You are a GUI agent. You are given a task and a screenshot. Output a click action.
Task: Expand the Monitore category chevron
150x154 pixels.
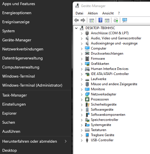pyautogui.click(x=82, y=89)
